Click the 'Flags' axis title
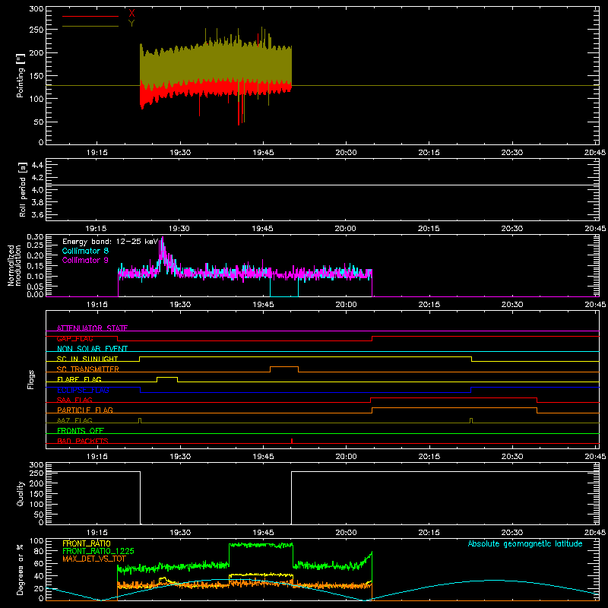The height and width of the screenshot is (608, 608). [31, 379]
